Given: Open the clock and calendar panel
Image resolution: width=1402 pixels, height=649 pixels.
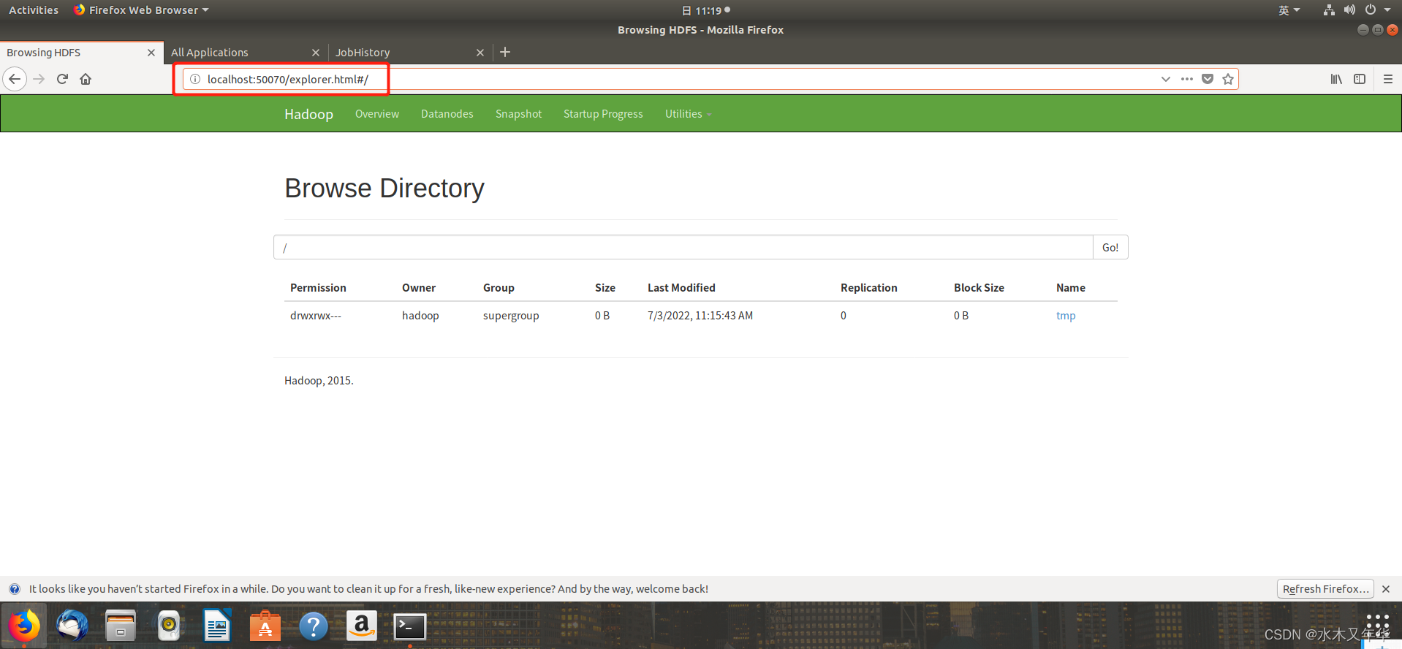Looking at the screenshot, I should coord(705,10).
